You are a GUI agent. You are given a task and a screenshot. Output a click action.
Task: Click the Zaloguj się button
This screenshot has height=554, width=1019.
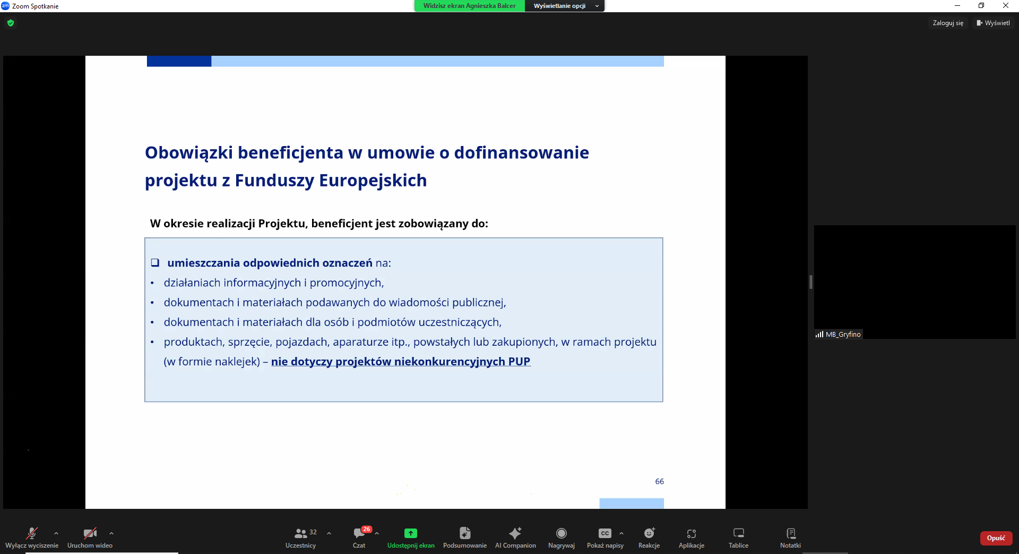coord(948,23)
